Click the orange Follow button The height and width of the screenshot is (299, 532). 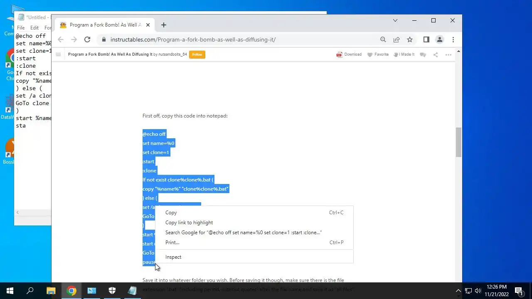coord(197,54)
